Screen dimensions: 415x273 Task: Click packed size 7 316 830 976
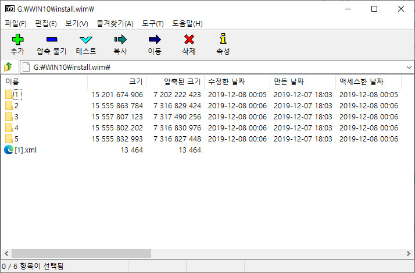177,128
